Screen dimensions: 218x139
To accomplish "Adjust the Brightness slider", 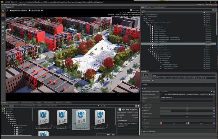I will 187,111.
